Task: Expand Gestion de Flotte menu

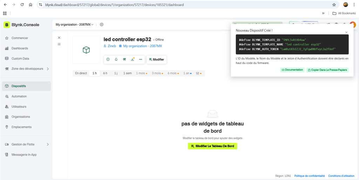Action: (x=26, y=144)
